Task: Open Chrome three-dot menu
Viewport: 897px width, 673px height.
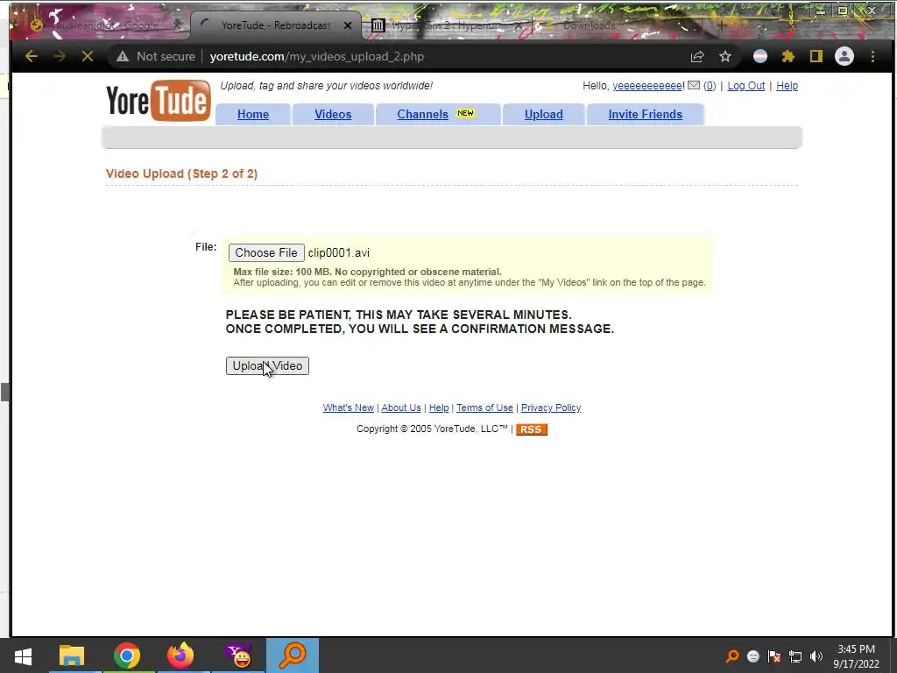Action: click(872, 56)
